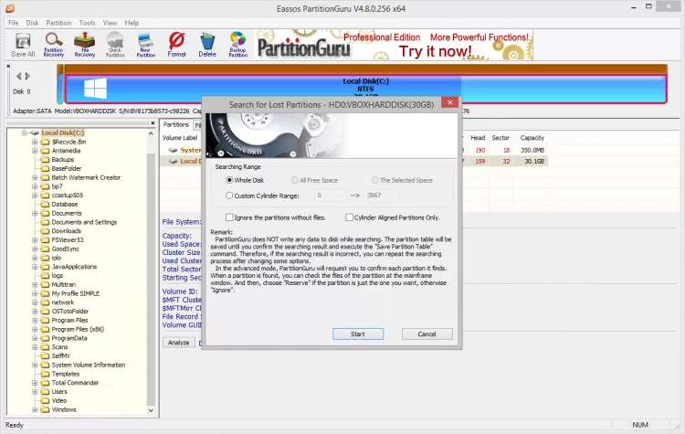Click the Start button in the dialog
The image size is (685, 434).
click(x=358, y=333)
